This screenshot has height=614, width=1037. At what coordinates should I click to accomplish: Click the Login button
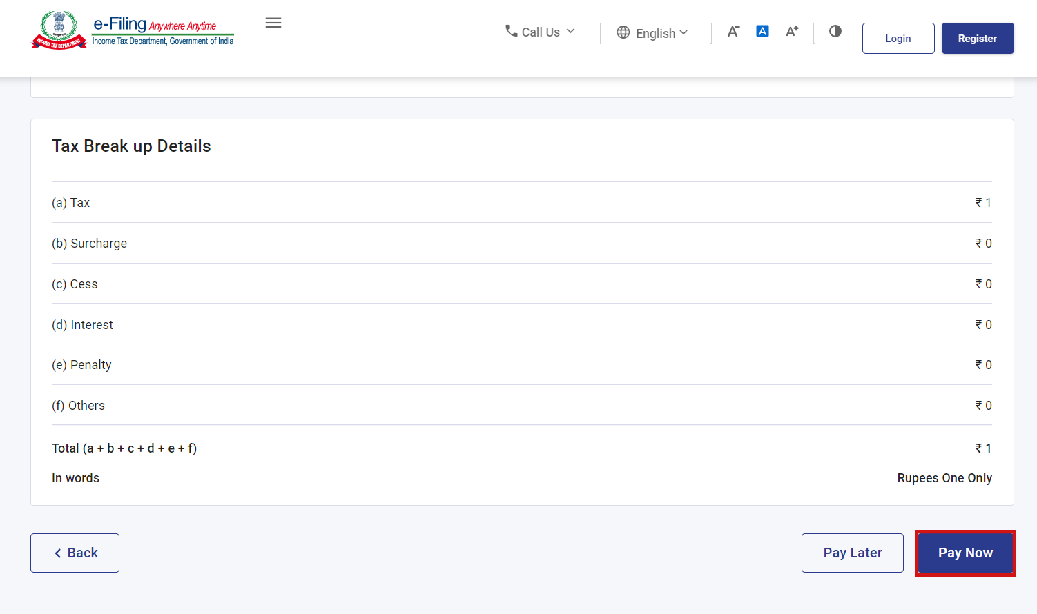[898, 39]
